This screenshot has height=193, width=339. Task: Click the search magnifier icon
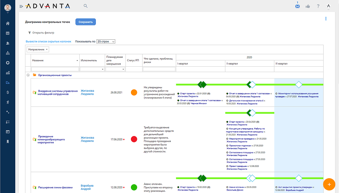tap(86, 6)
